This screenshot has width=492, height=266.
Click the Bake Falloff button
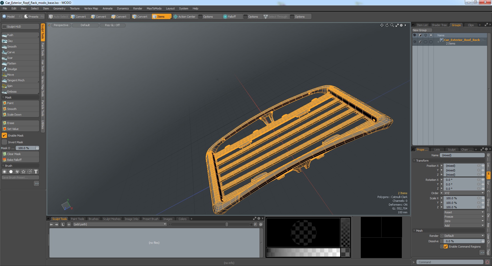pos(20,160)
